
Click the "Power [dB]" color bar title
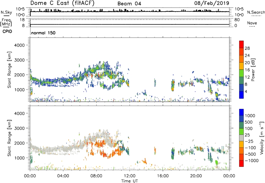click(253, 70)
